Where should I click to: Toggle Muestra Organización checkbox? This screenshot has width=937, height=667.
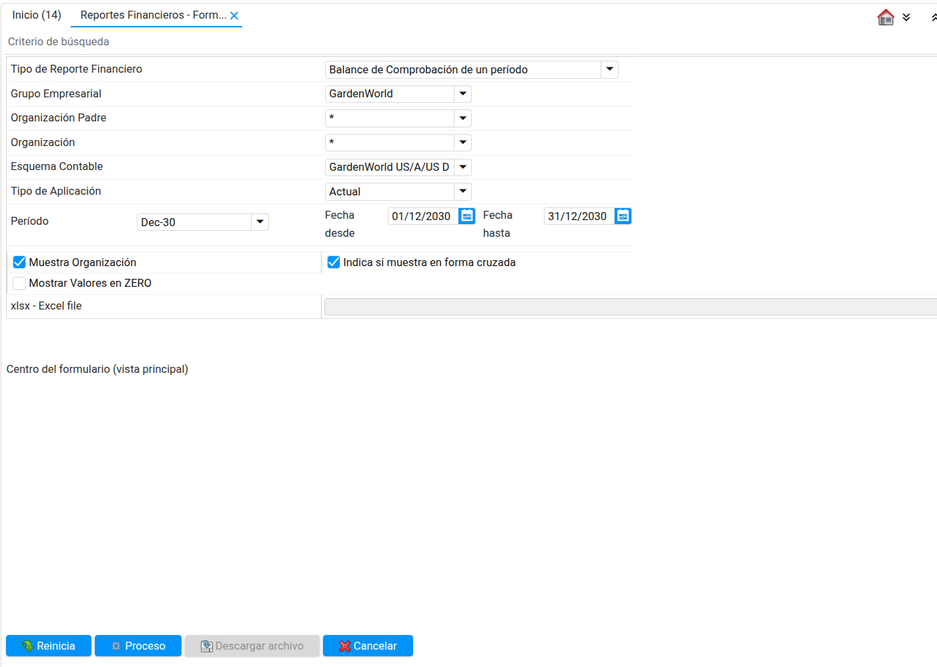pyautogui.click(x=19, y=262)
